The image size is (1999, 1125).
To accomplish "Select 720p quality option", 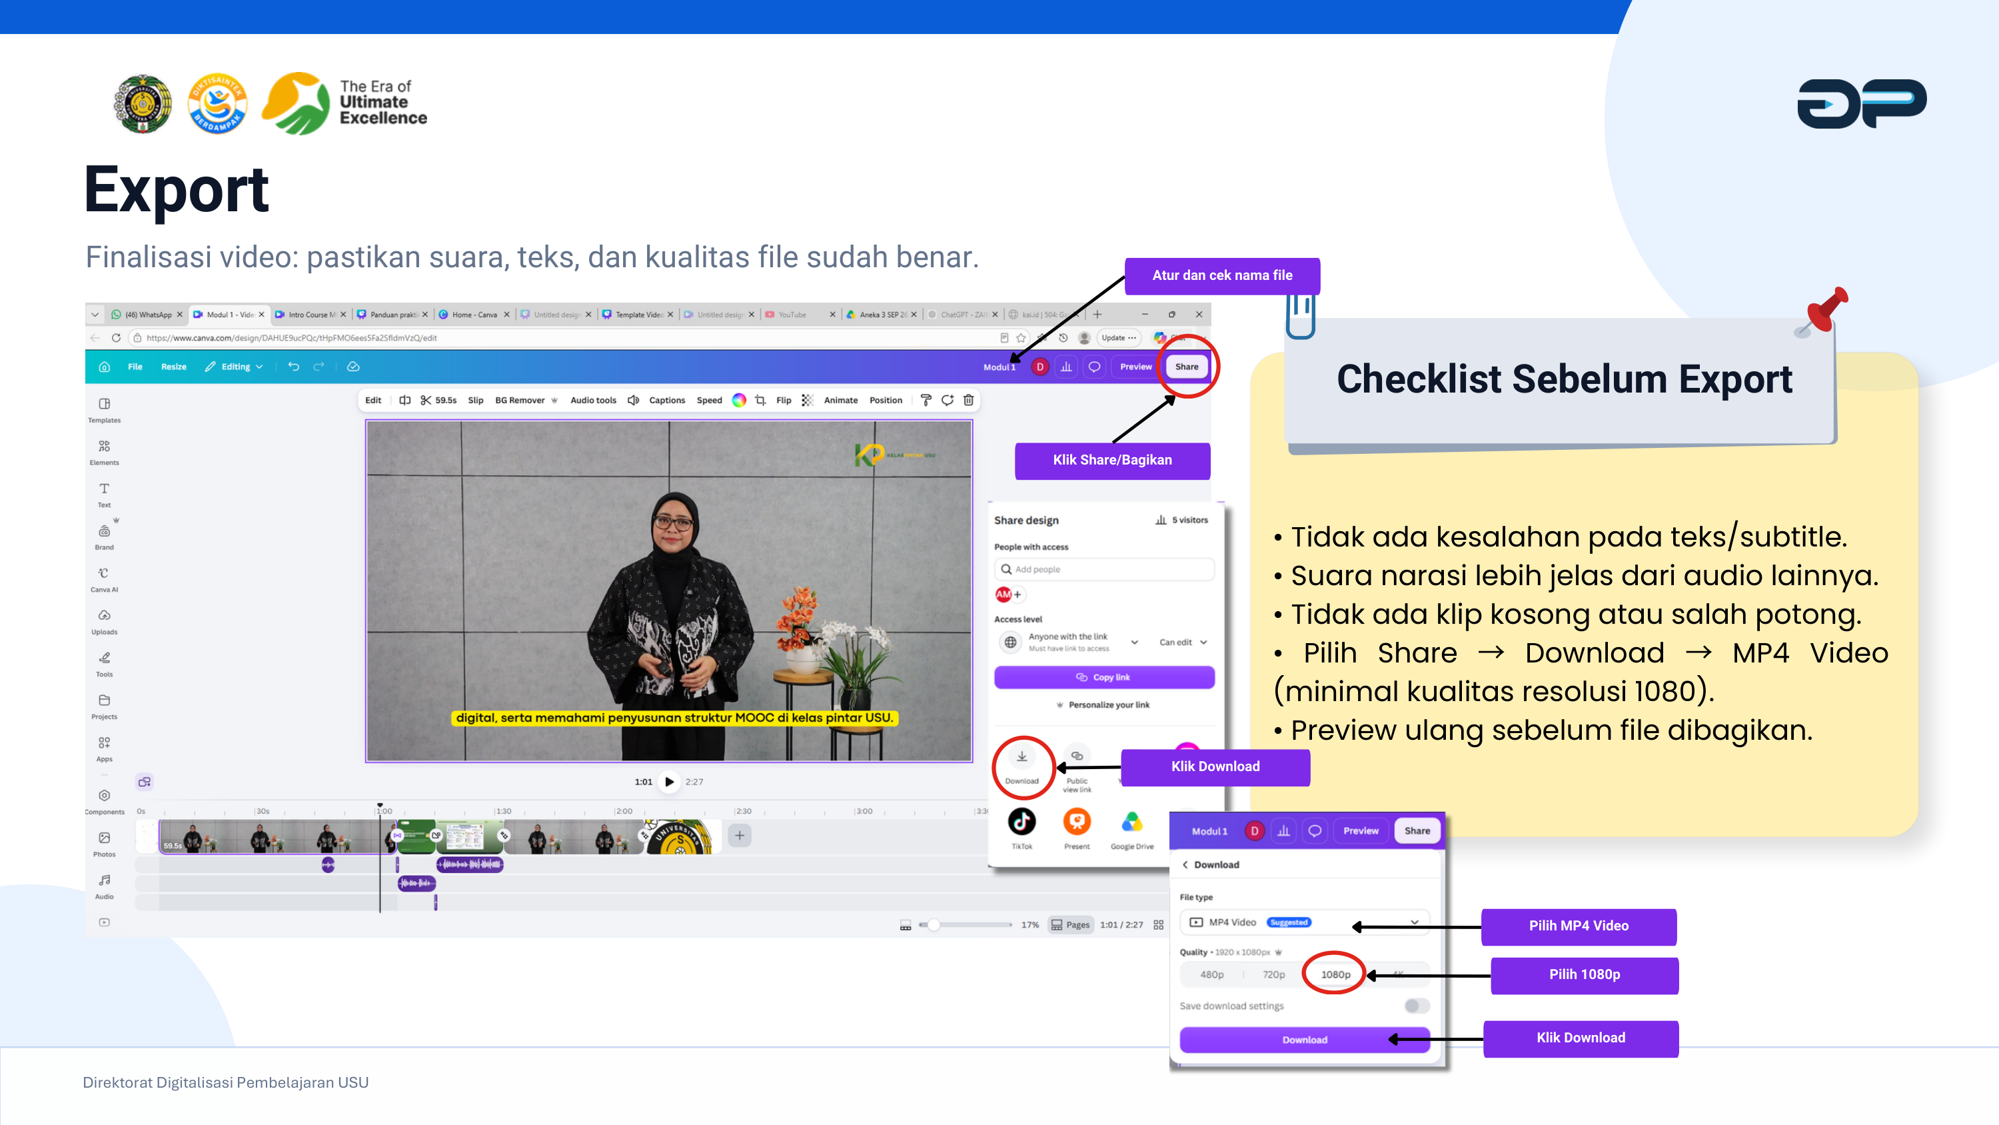I will [x=1273, y=975].
